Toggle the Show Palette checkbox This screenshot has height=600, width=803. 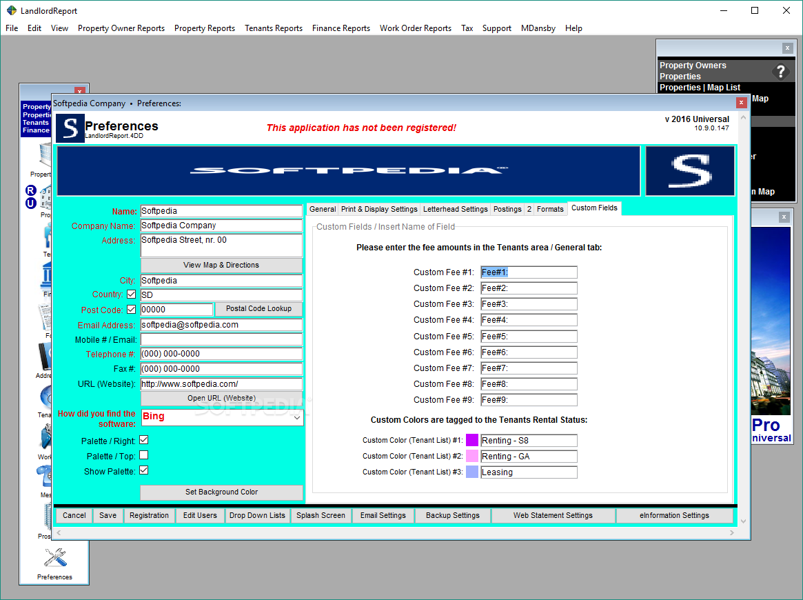(x=144, y=470)
